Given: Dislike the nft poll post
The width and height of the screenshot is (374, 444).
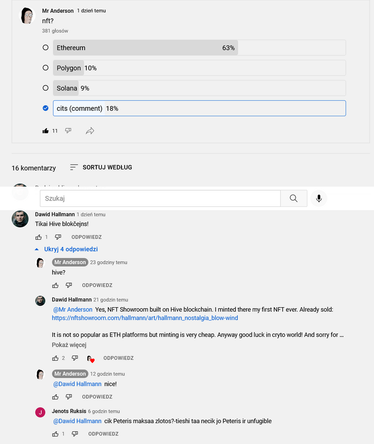Looking at the screenshot, I should 68,131.
